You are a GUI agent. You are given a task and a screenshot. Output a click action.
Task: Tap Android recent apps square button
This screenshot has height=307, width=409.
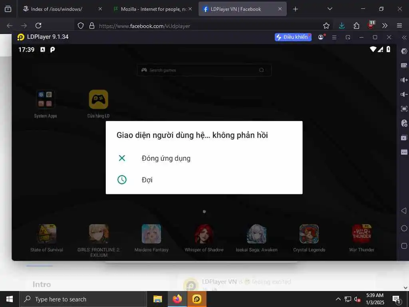pos(404,246)
